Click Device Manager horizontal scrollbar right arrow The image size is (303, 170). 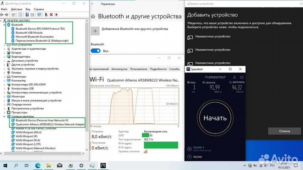[83, 154]
